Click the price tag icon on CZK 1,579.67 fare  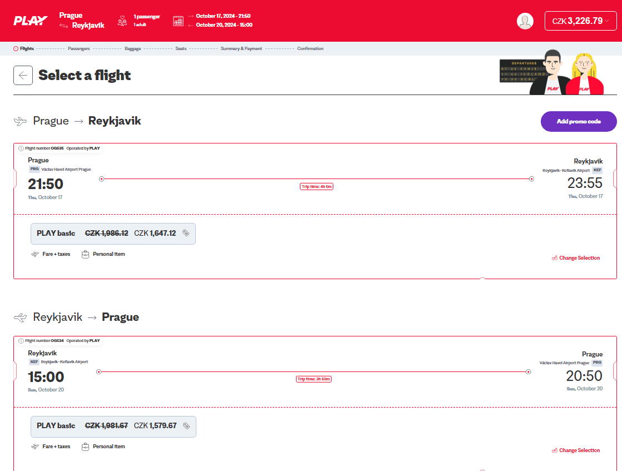pyautogui.click(x=186, y=426)
